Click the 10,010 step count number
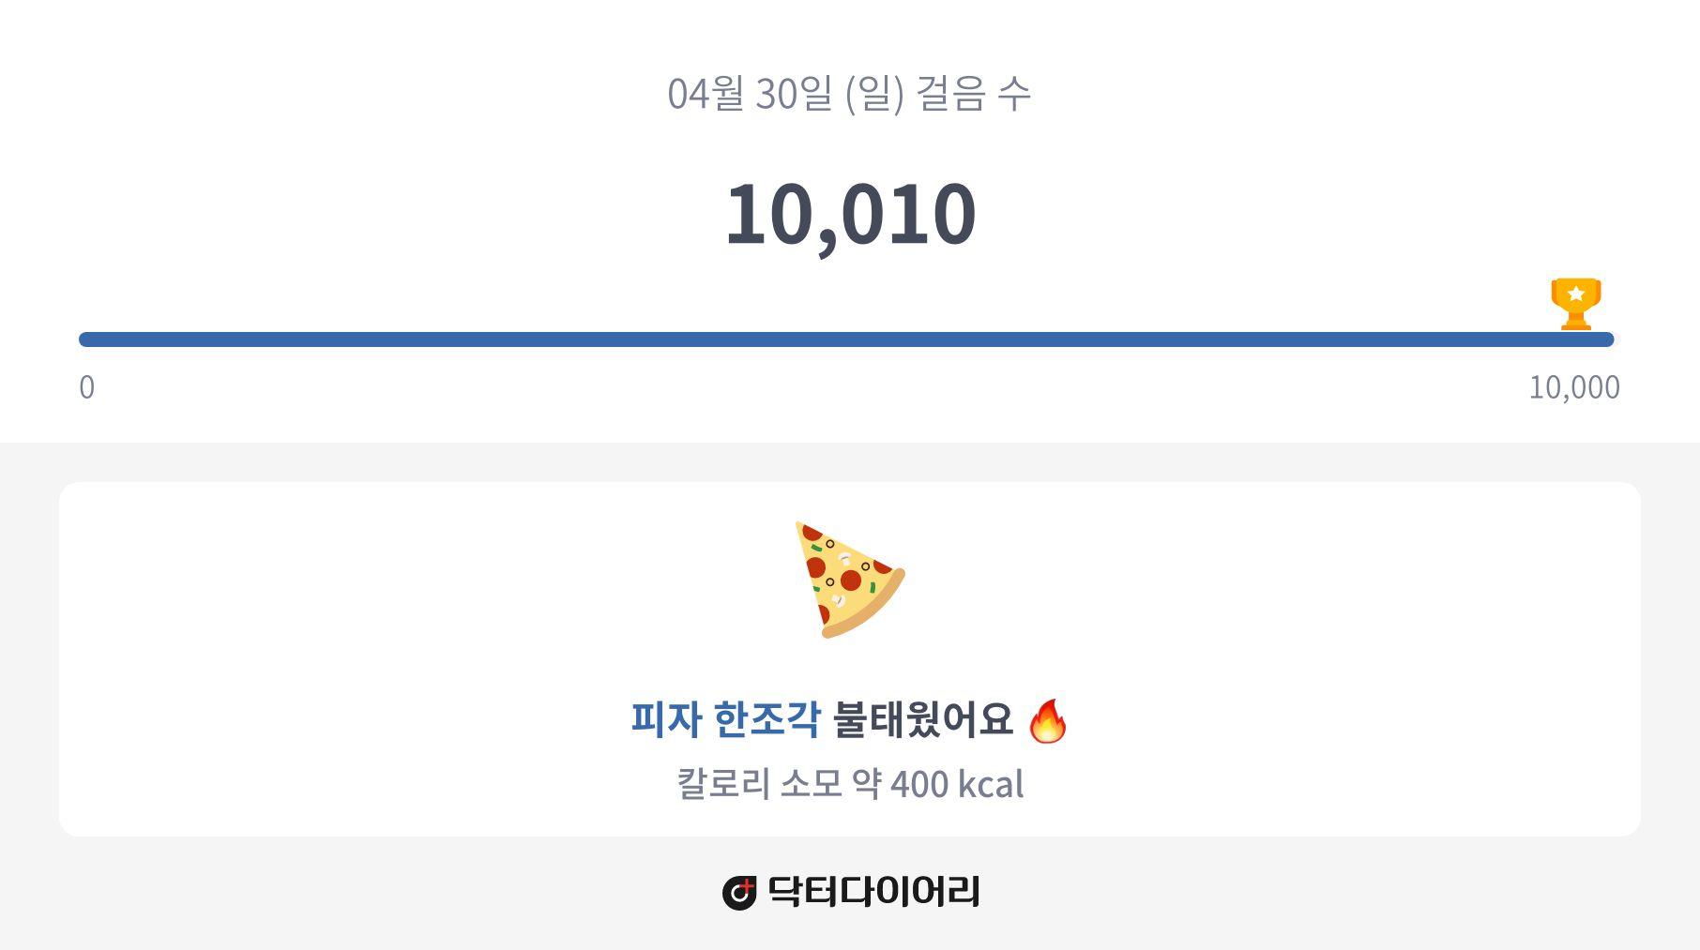Viewport: 1700px width, 950px height. tap(850, 215)
